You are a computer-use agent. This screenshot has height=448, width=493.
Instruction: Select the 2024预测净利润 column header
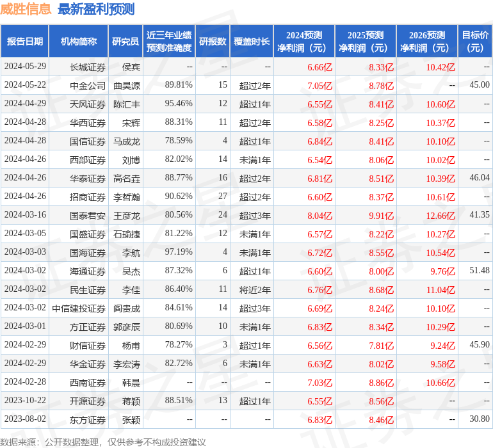(304, 41)
